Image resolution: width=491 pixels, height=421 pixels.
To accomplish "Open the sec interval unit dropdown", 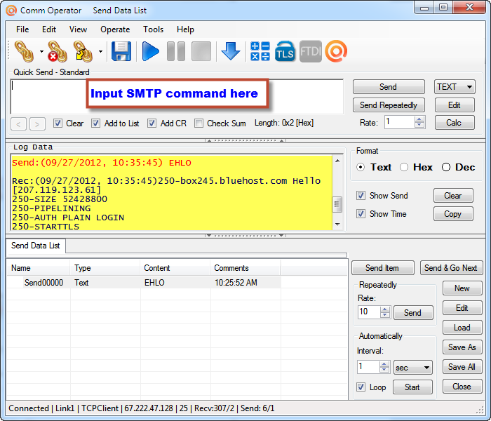I will tap(412, 368).
